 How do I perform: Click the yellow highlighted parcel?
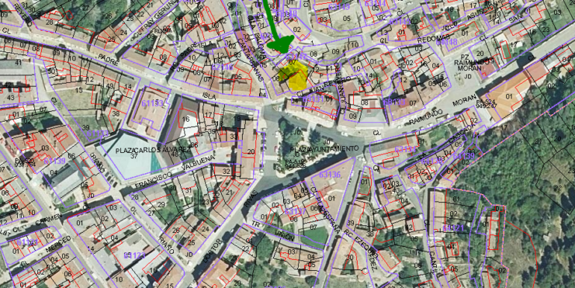tap(293, 76)
